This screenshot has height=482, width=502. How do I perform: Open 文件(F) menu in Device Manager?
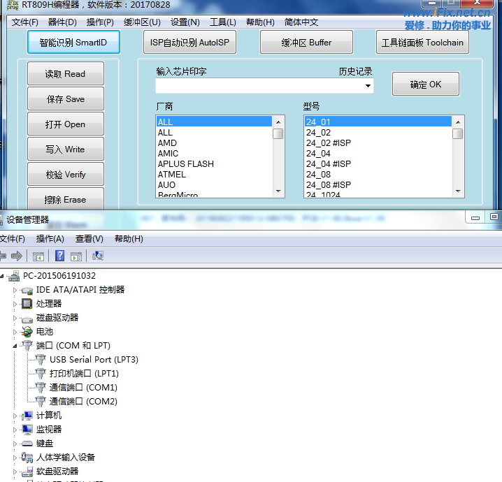coord(12,239)
